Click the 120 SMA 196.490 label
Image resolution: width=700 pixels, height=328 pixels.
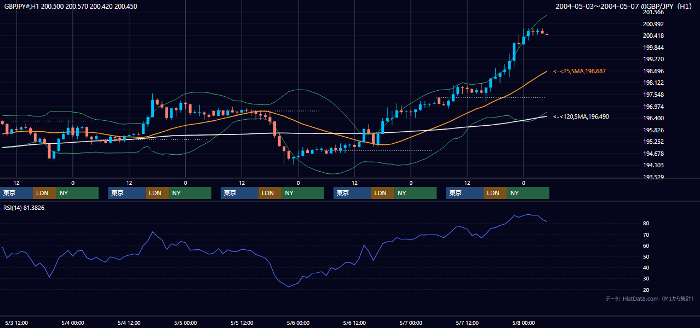[x=581, y=117]
